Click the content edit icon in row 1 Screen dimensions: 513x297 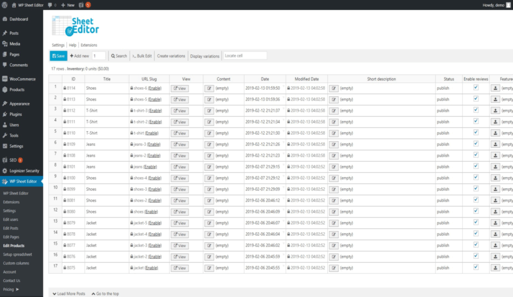coord(209,89)
